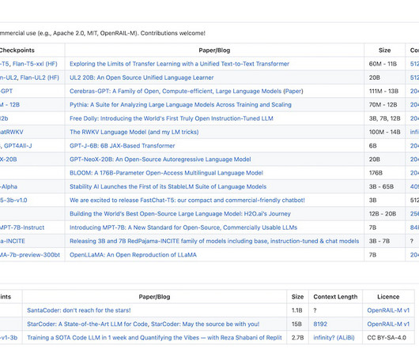The image size is (419, 349).
Task: Open the Exploring the Limits of Transfer Learning paper link
Action: (x=179, y=64)
